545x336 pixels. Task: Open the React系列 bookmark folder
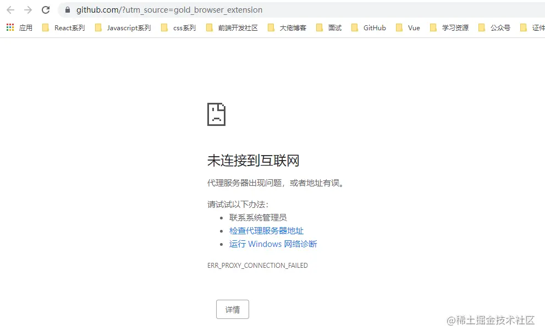click(64, 28)
